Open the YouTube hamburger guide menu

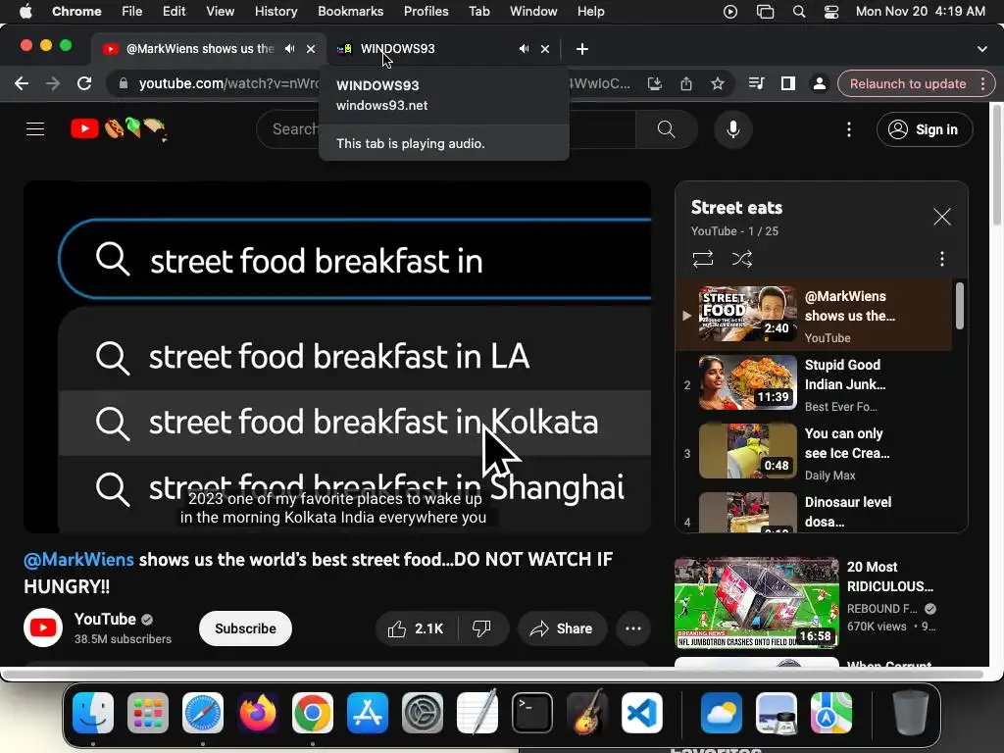[x=35, y=129]
